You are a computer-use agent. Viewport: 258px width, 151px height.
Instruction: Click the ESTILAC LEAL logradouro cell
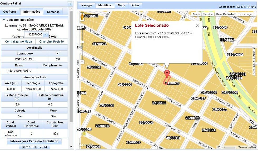(x=25, y=59)
